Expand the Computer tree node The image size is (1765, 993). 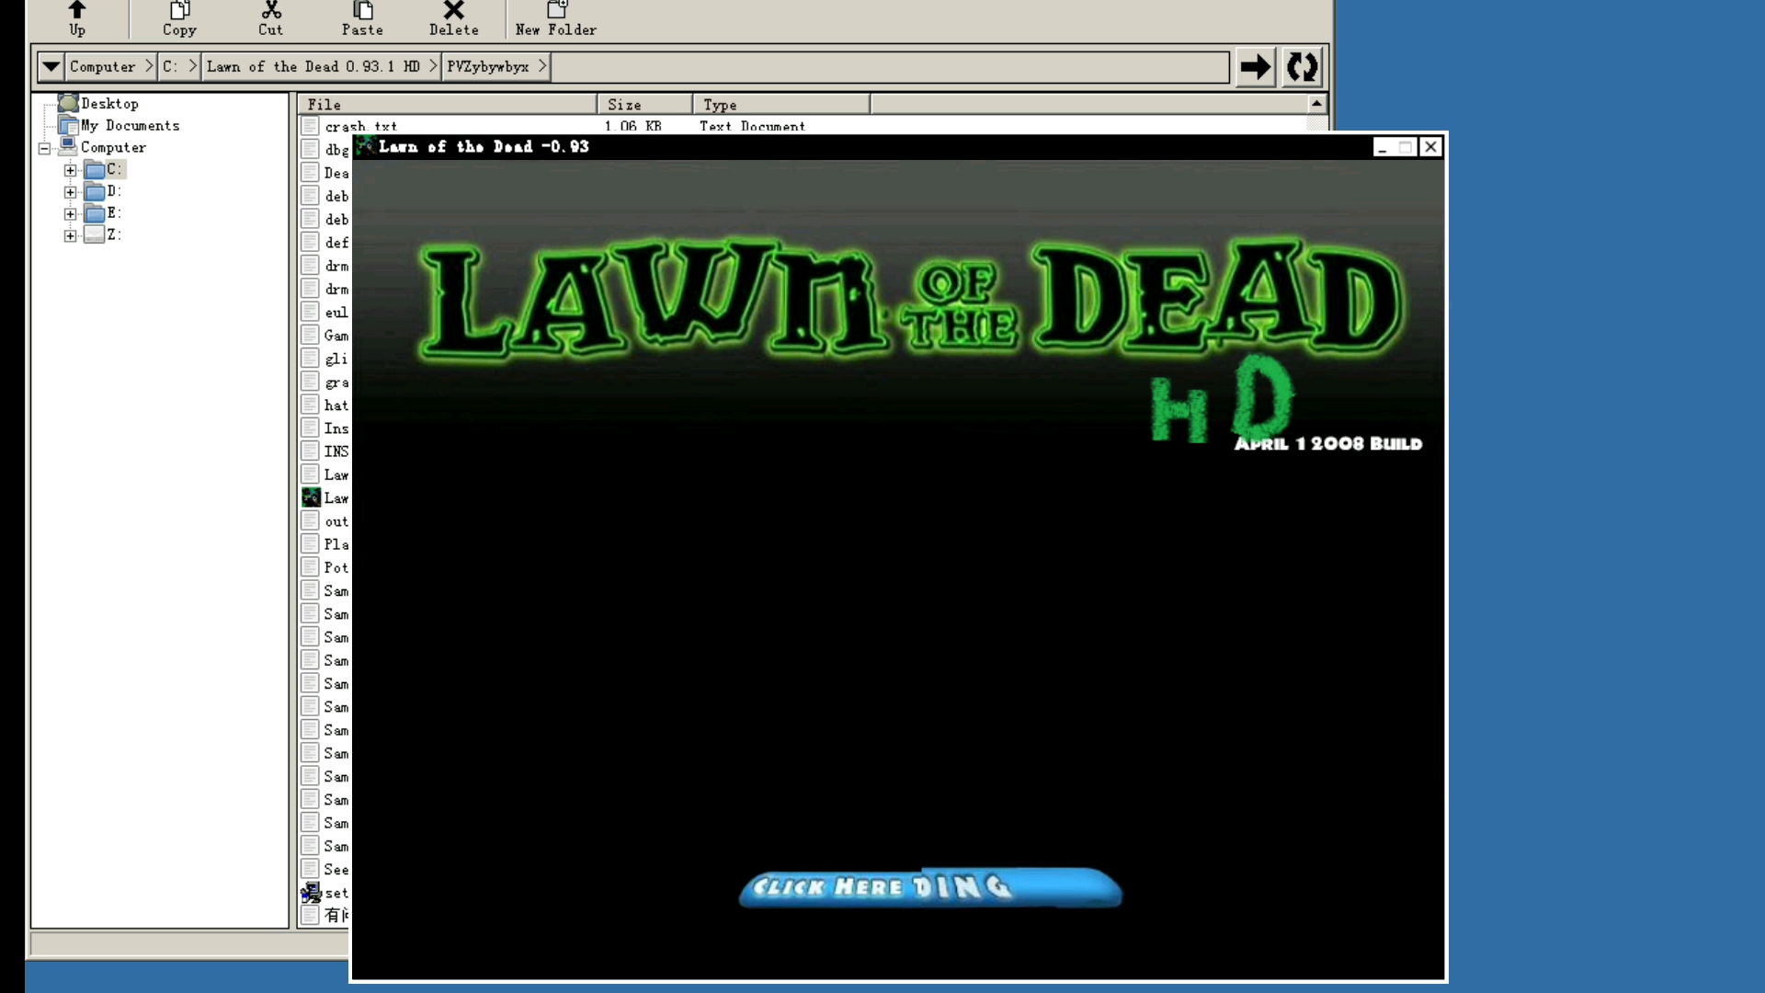[x=43, y=147]
